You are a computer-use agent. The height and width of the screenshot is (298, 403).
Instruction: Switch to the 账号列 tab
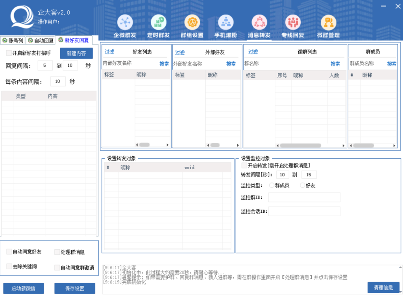coord(13,40)
